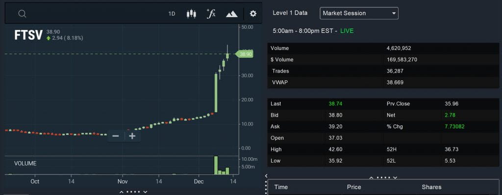Select the % Chg value 7.73082

click(454, 126)
